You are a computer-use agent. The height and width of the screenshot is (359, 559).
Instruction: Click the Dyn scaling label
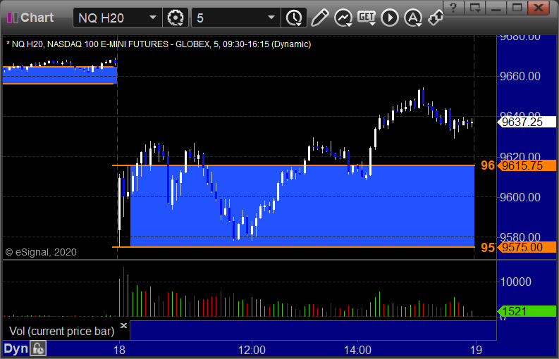tap(16, 348)
